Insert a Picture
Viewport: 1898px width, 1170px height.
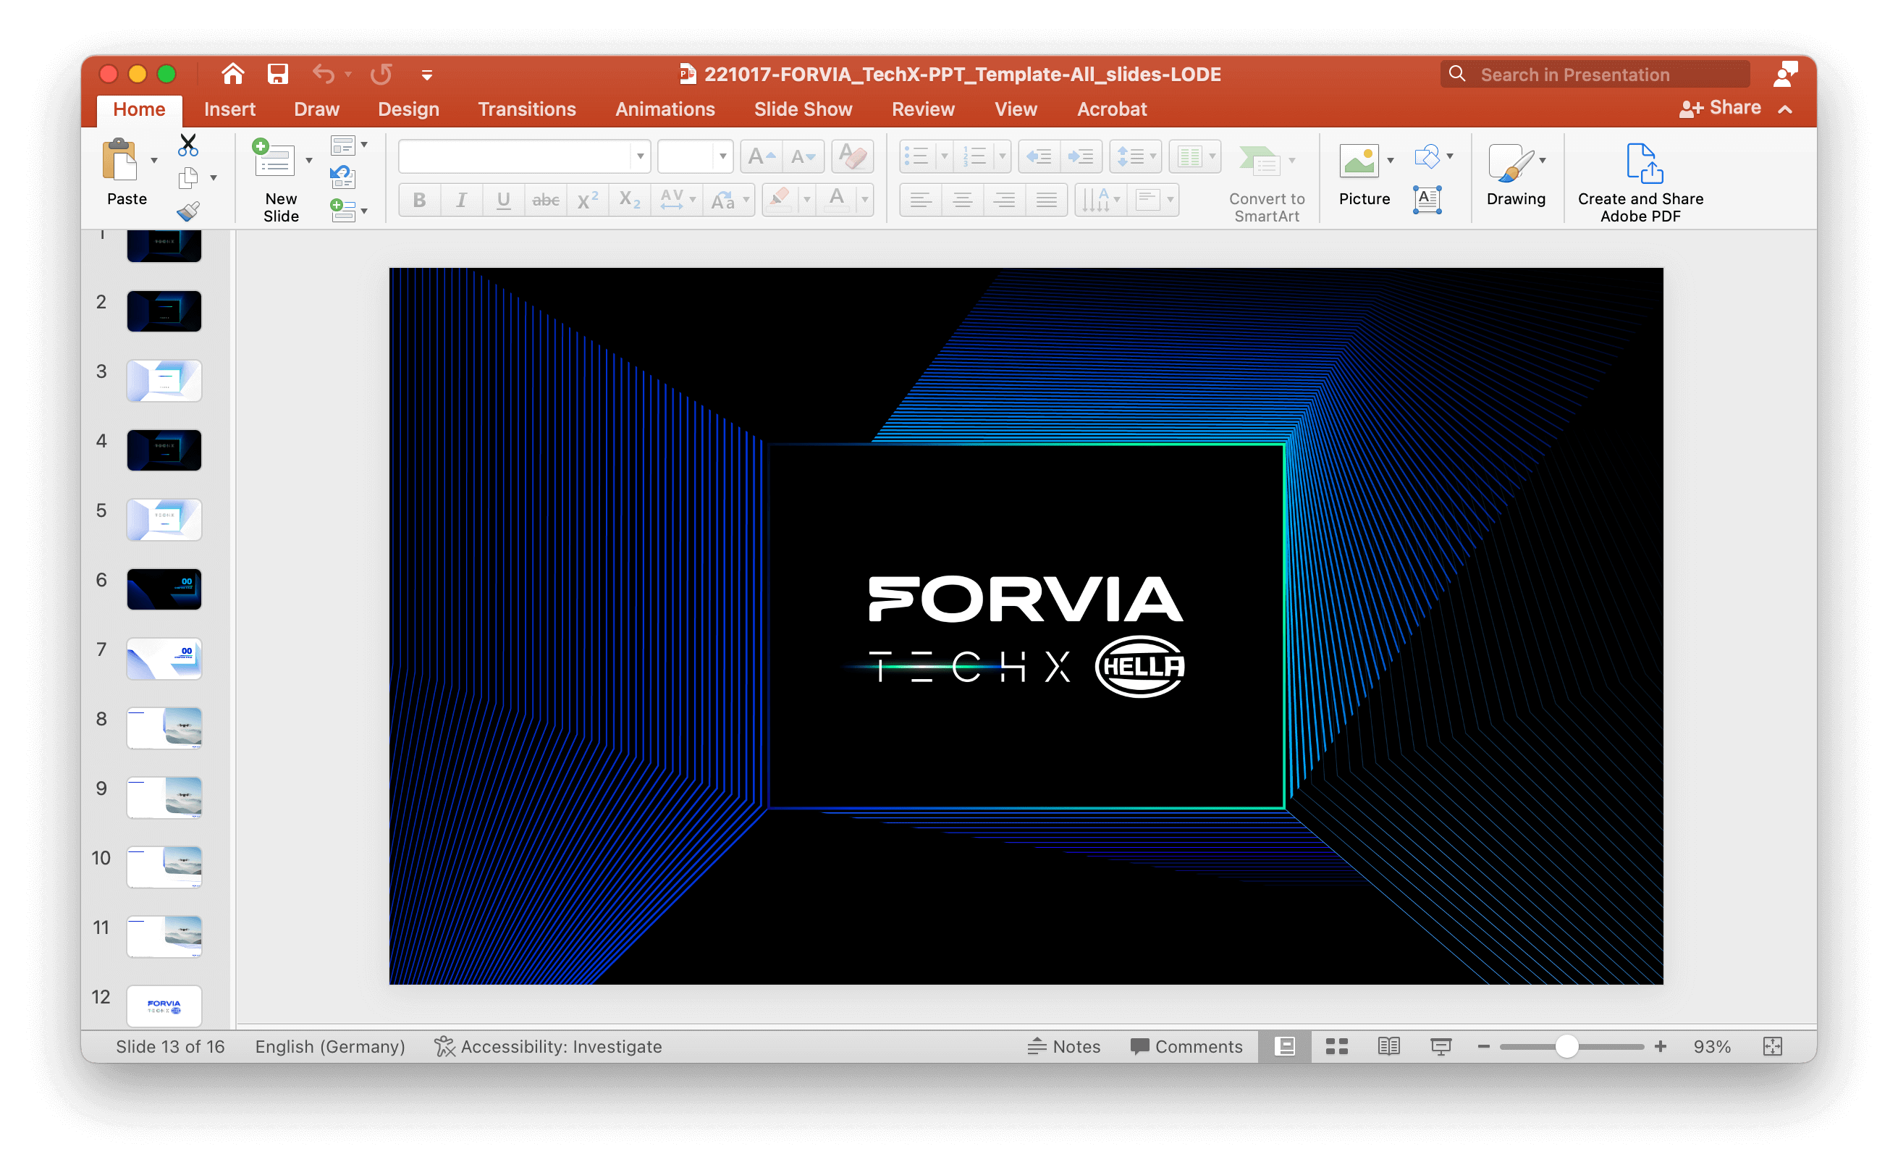click(1363, 176)
